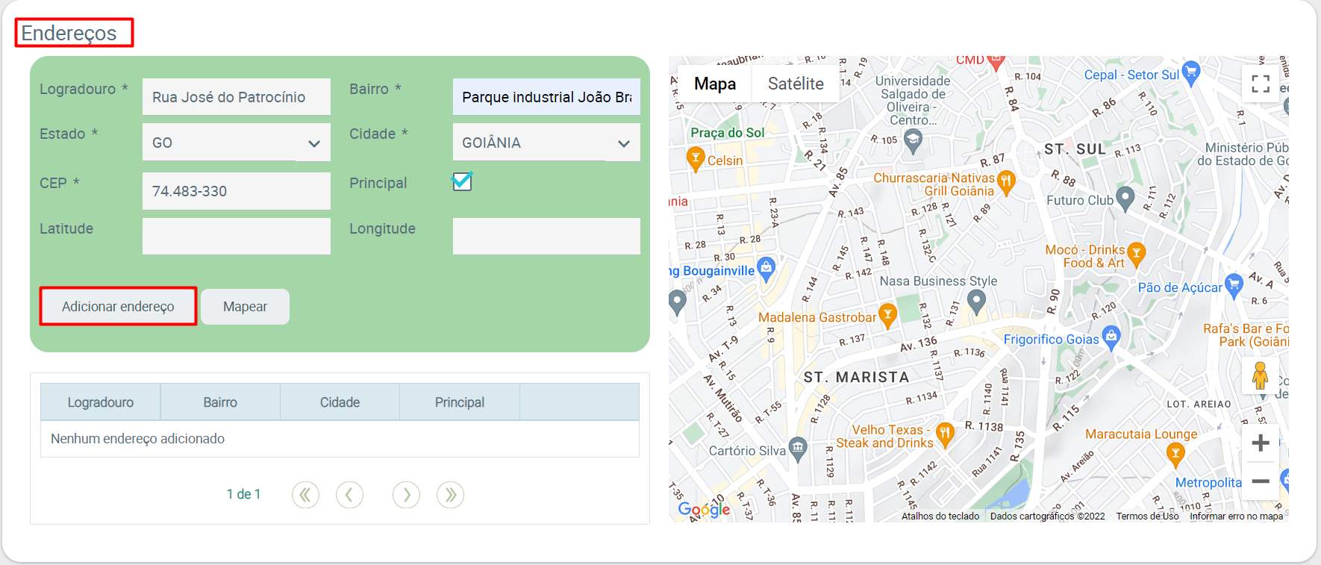
Task: Click the Endereços section heading
Action: coord(69,34)
